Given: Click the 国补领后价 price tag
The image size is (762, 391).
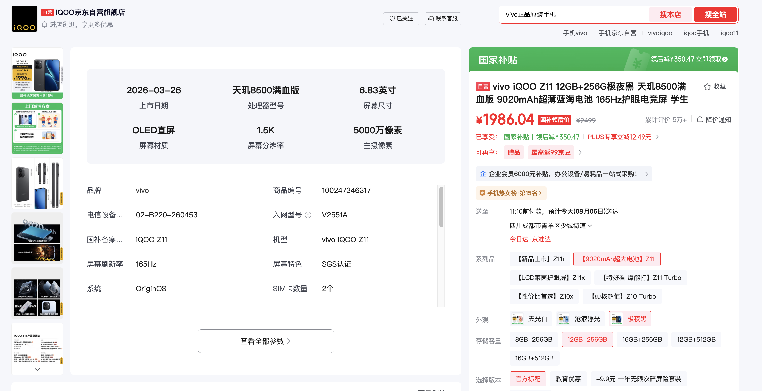Looking at the screenshot, I should [555, 119].
